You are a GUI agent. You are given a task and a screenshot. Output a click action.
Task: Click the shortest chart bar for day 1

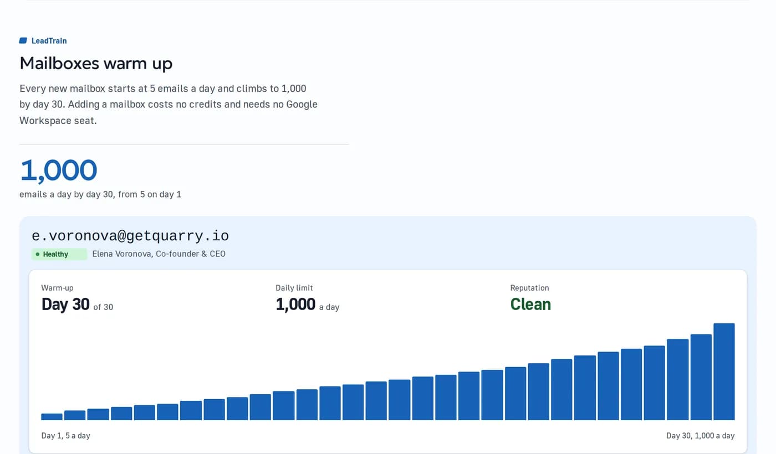tap(52, 417)
